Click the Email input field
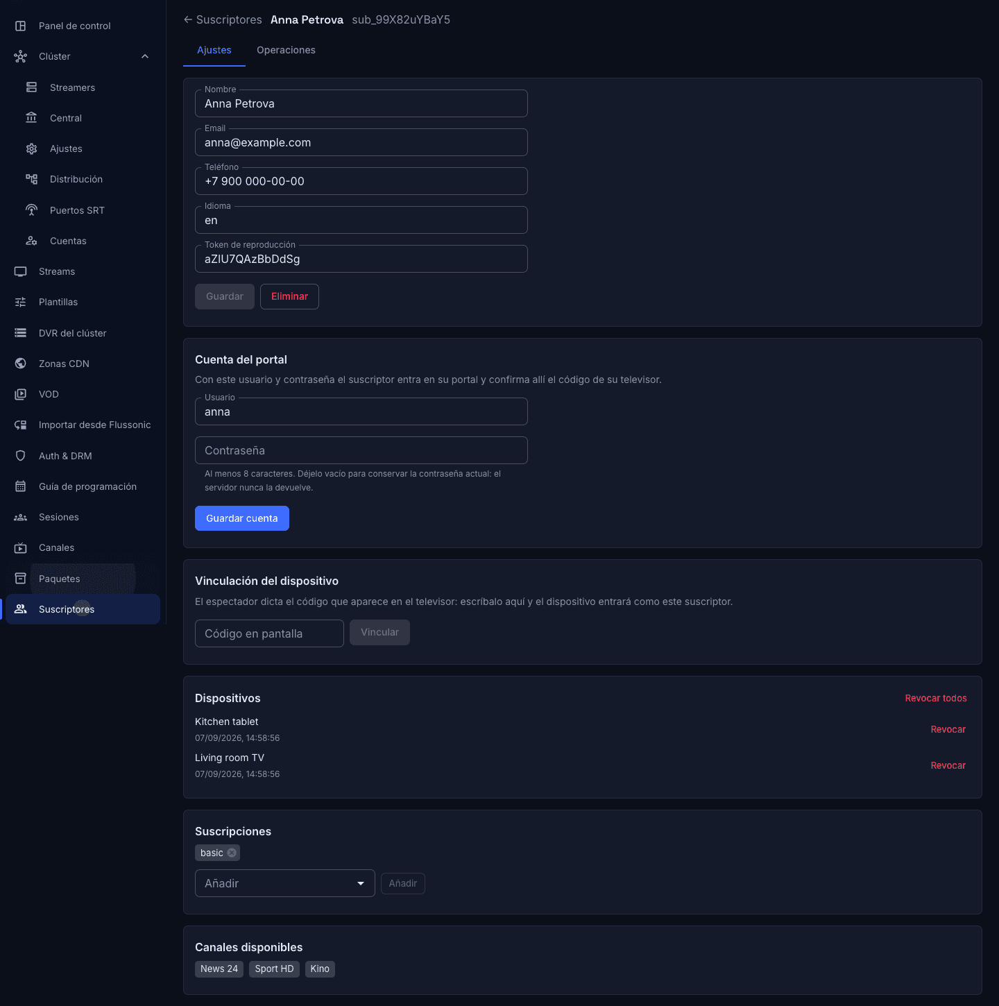The width and height of the screenshot is (999, 1006). pos(361,142)
